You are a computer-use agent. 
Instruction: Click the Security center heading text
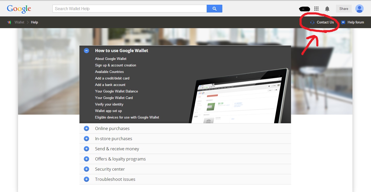pyautogui.click(x=110, y=169)
